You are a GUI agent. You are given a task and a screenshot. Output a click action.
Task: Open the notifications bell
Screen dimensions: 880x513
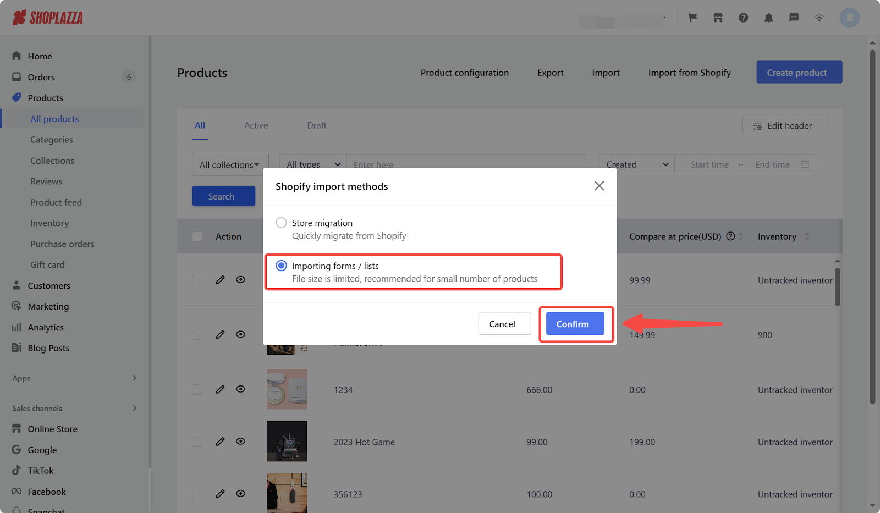768,18
